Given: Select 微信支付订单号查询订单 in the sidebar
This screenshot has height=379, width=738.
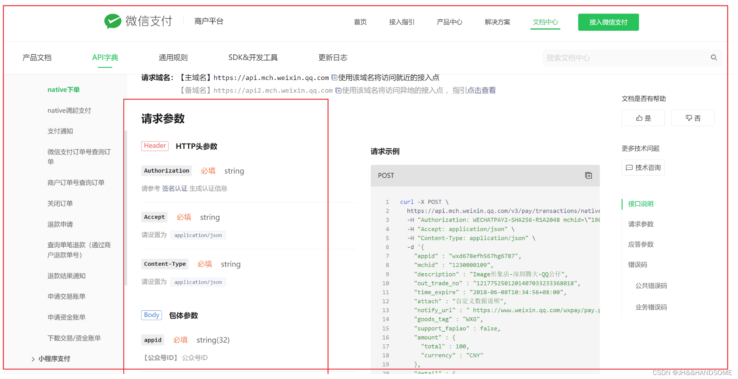Looking at the screenshot, I should tap(79, 157).
